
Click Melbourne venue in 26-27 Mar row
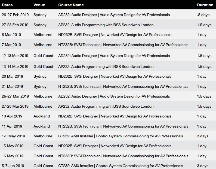[x=43, y=96]
